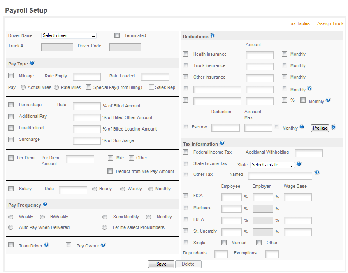The width and height of the screenshot is (348, 273).
Task: Enable the Medicare checkbox
Action: click(186, 208)
